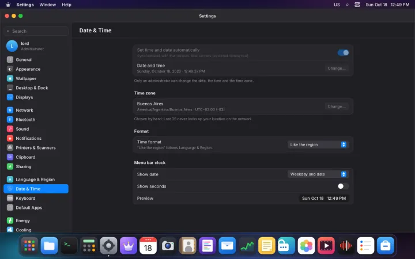This screenshot has width=415, height=259.
Task: Open the Sharing settings pane
Action: coord(36,166)
